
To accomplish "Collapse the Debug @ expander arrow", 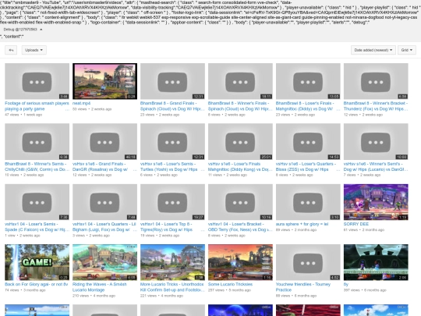I will (41, 30).
